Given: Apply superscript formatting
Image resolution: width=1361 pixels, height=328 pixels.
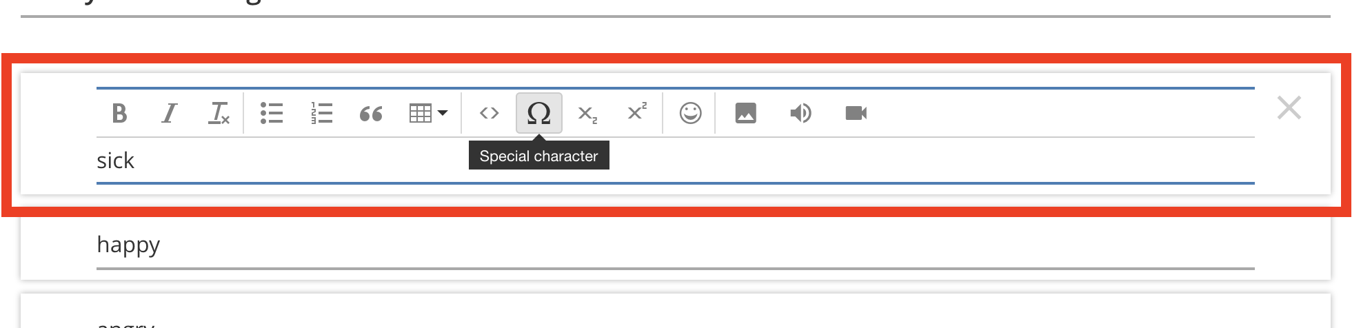Looking at the screenshot, I should click(637, 112).
